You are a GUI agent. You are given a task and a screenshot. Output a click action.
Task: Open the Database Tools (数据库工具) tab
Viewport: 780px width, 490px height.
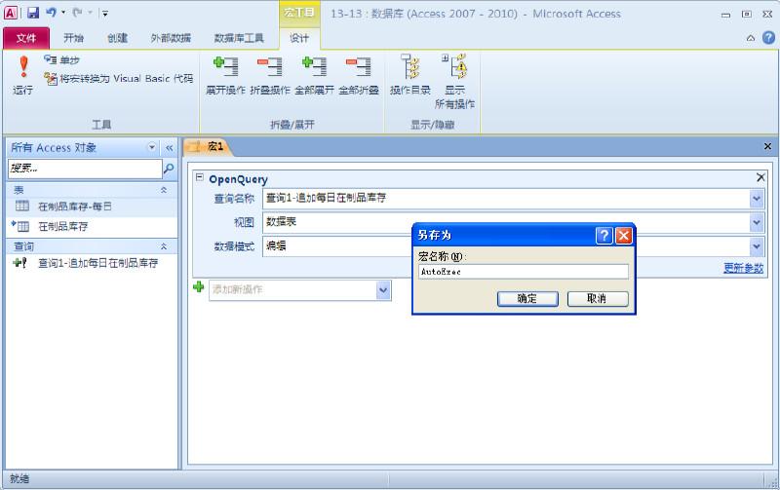coord(239,38)
